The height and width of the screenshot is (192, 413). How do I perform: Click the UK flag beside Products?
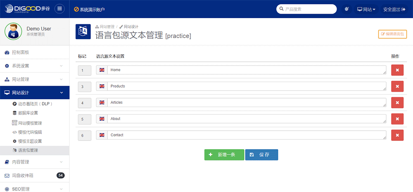point(102,86)
